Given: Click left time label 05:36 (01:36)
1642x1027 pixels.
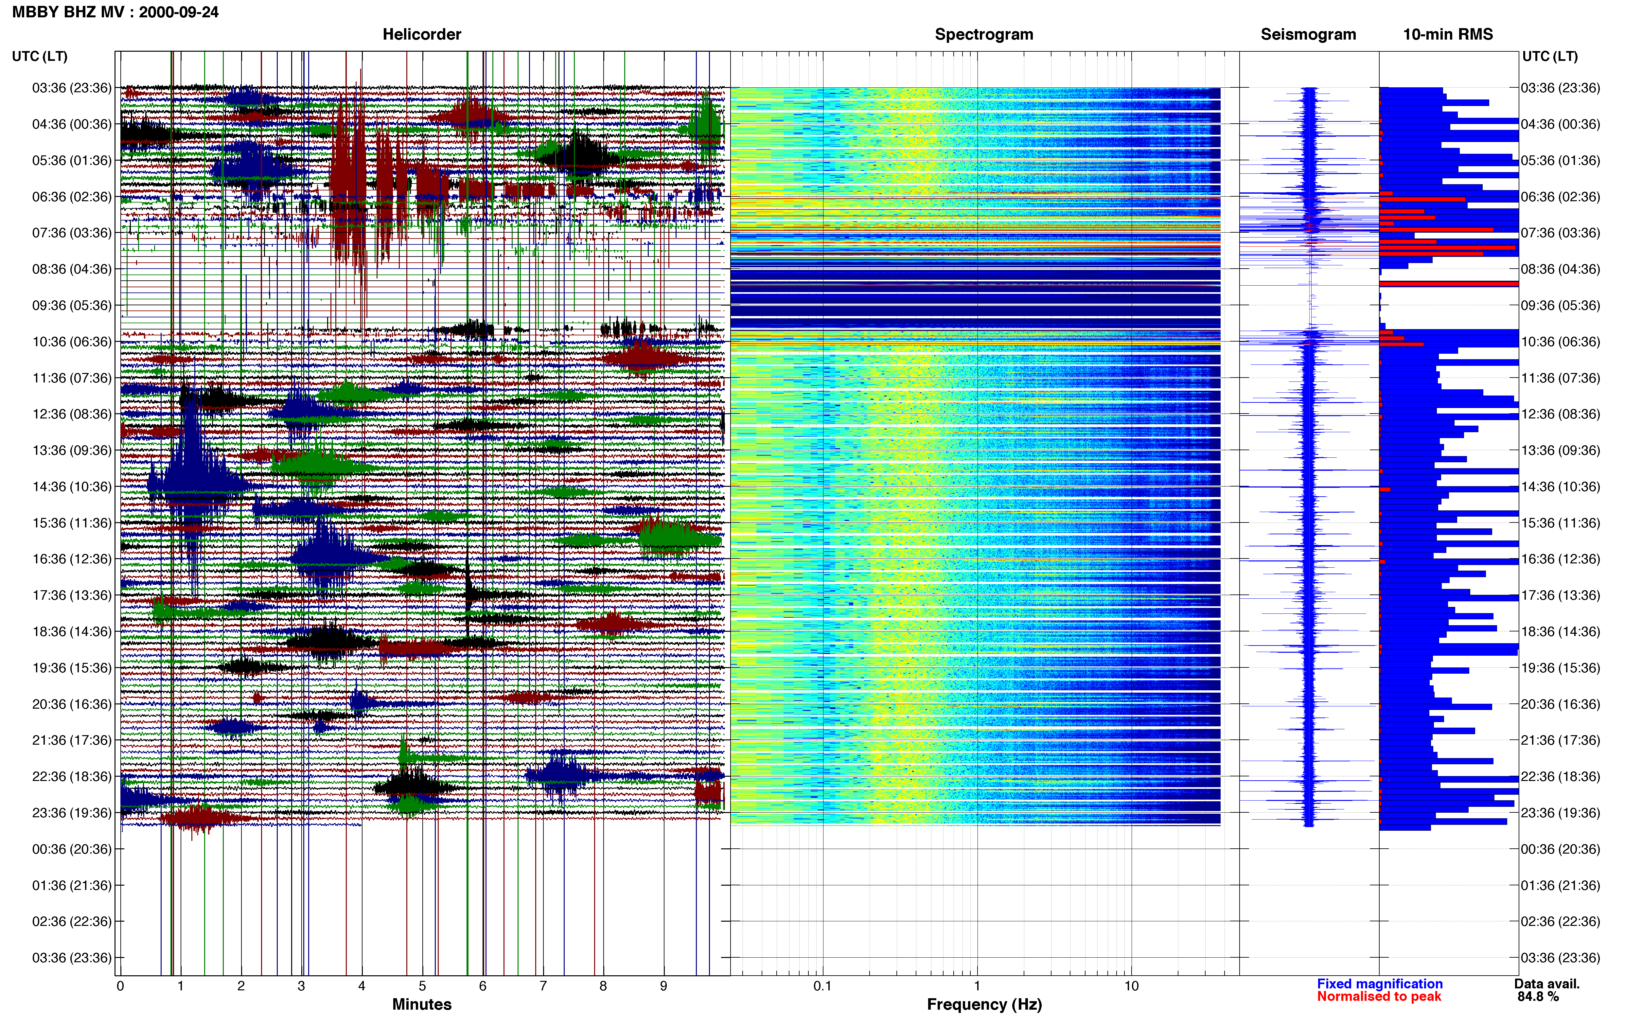Looking at the screenshot, I should 72,160.
